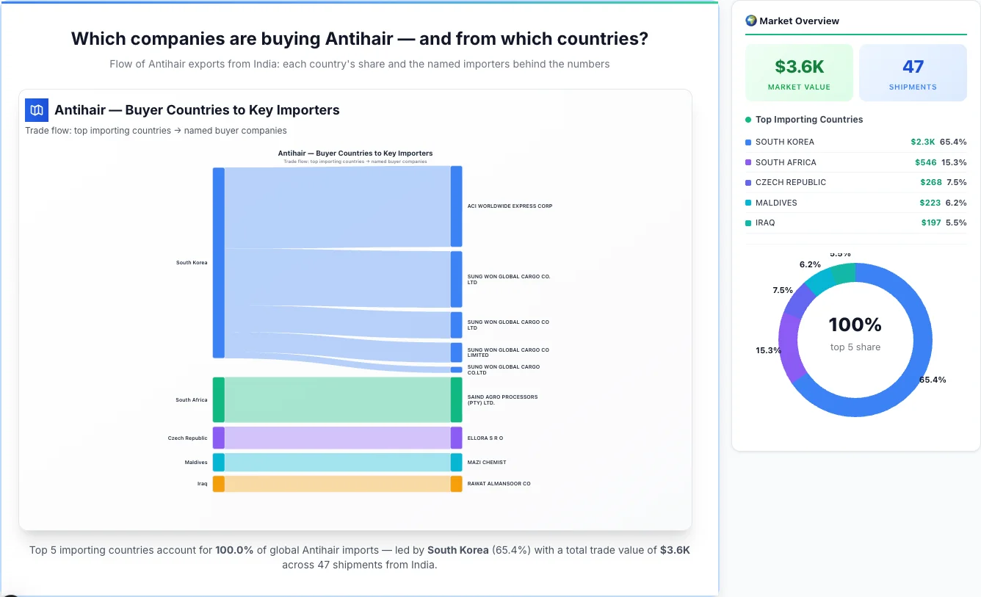Screen dimensions: 981x597
Task: Click the teal square marker next to MALDIVES
Action: [x=747, y=203]
